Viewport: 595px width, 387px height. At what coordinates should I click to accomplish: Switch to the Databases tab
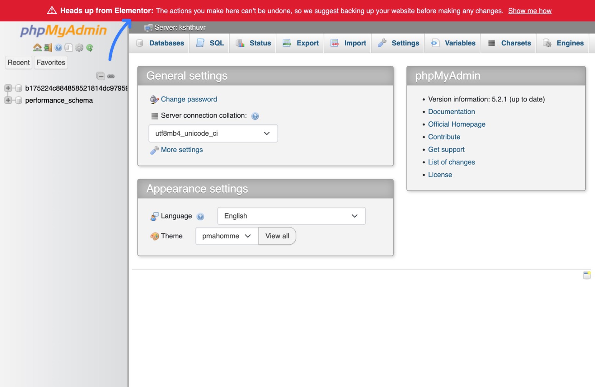[x=160, y=43]
